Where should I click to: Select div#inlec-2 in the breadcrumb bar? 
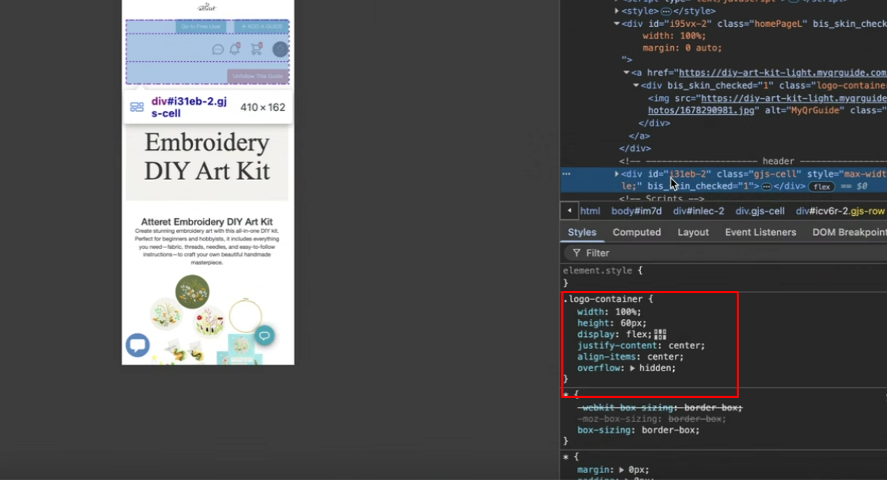click(698, 211)
